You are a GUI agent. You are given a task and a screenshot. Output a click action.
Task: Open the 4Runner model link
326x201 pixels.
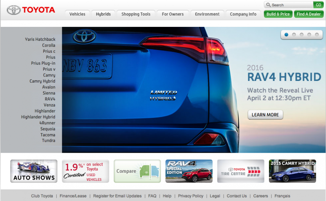[48, 123]
